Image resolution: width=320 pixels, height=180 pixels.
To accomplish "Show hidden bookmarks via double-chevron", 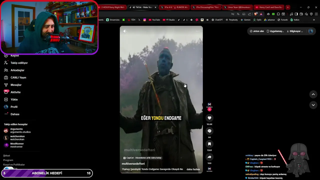I will (x=314, y=20).
